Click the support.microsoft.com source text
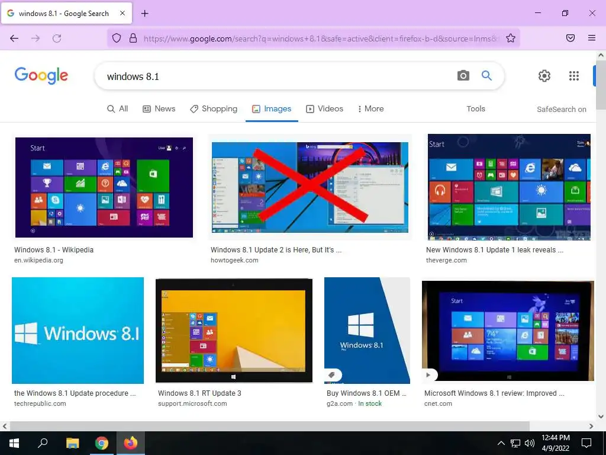 [x=192, y=403]
